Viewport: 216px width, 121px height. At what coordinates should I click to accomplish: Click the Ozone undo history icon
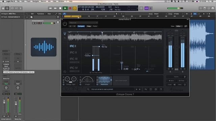click(145, 89)
